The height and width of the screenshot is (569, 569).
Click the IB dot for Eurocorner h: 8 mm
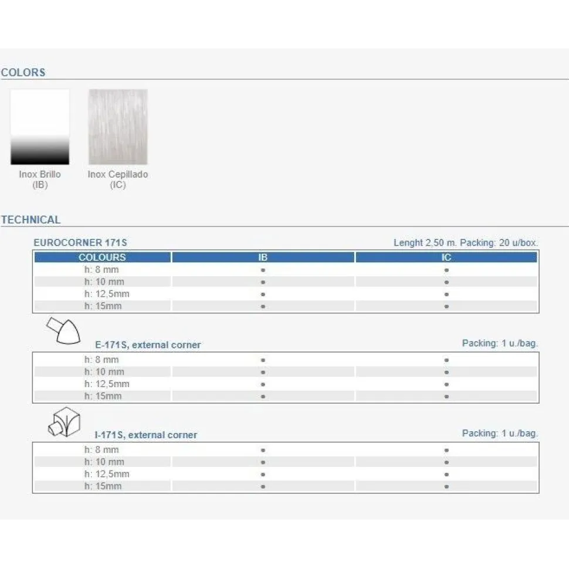coord(263,270)
